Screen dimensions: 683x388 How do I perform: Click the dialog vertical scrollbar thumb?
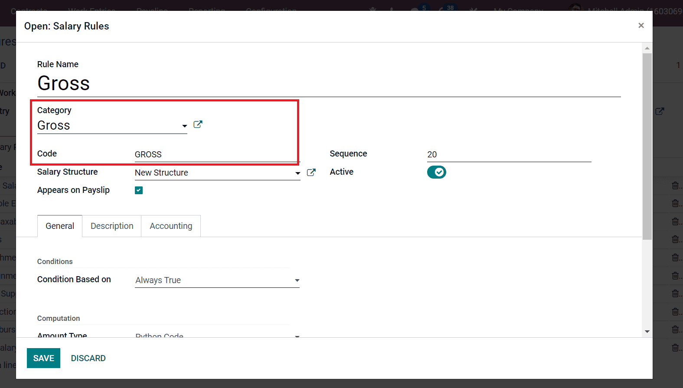(647, 147)
